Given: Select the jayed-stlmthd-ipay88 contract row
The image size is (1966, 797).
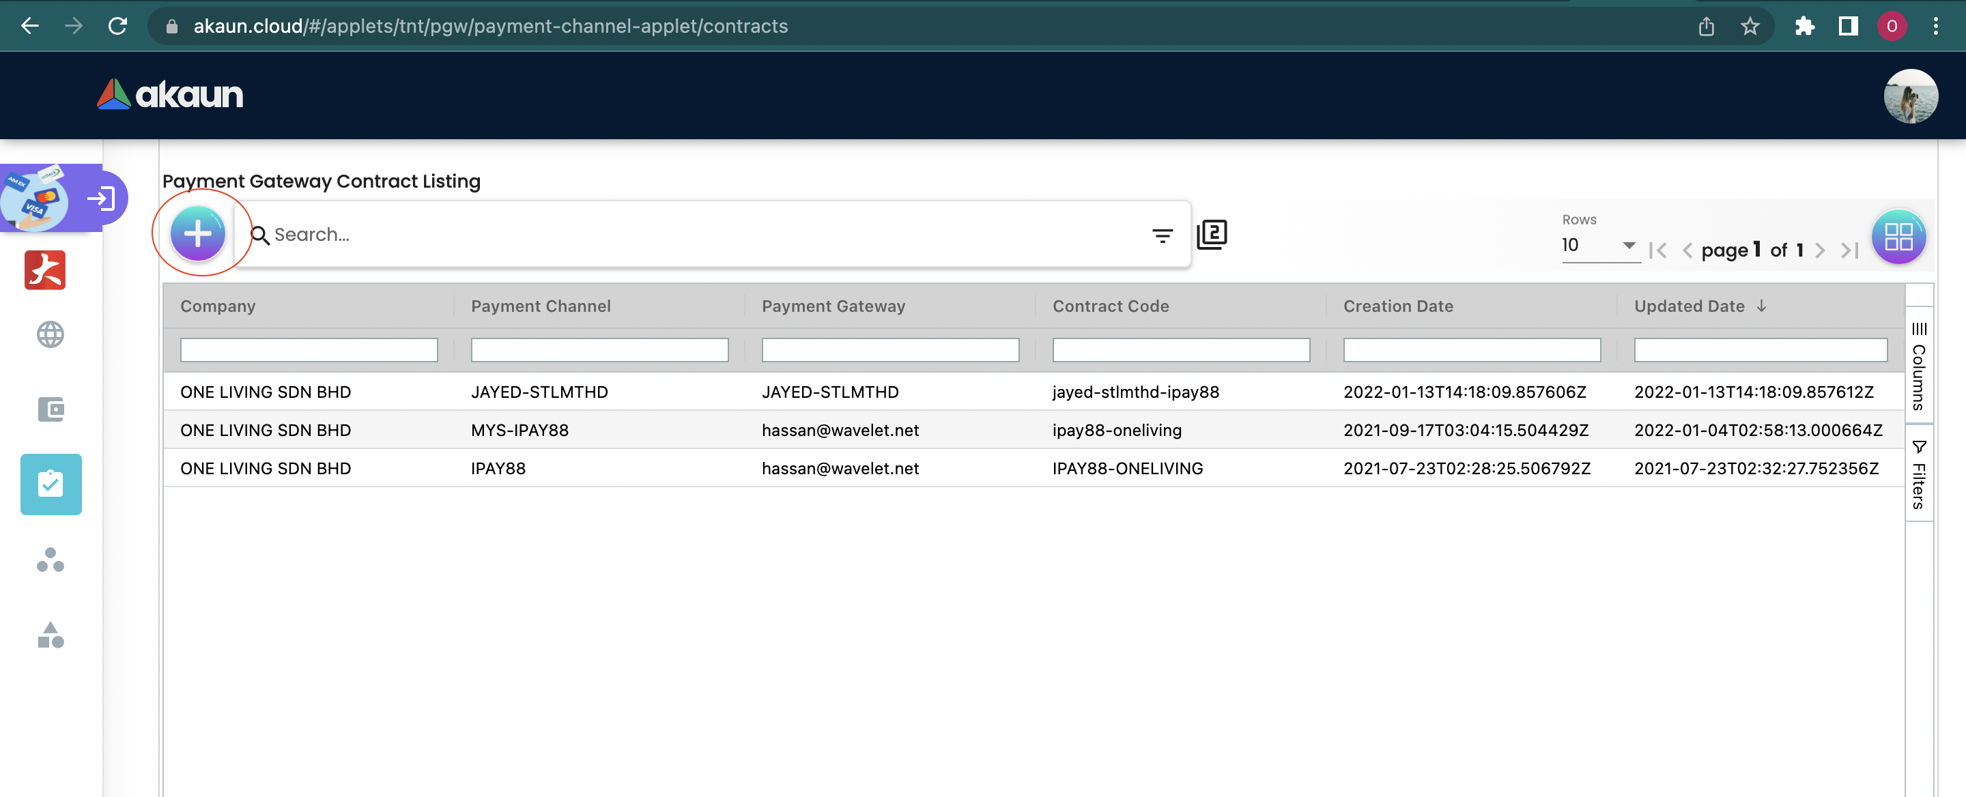Looking at the screenshot, I should pyautogui.click(x=1135, y=392).
